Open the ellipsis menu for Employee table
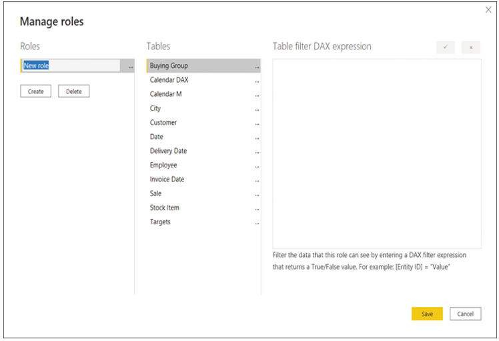The image size is (499, 341). click(257, 167)
